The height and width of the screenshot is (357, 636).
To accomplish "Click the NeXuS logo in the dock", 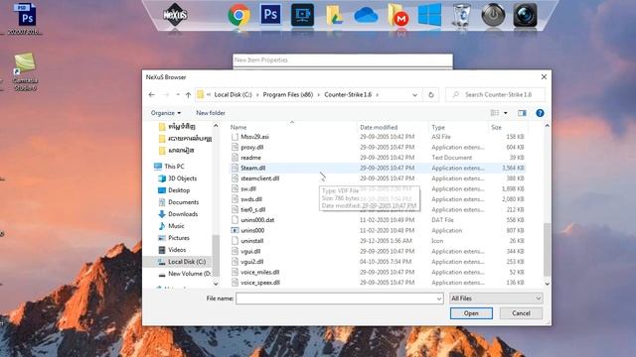I will [x=175, y=15].
